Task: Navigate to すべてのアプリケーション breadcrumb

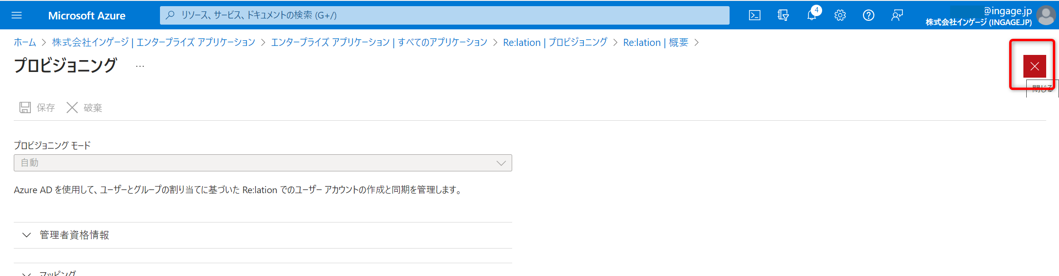Action: click(379, 43)
